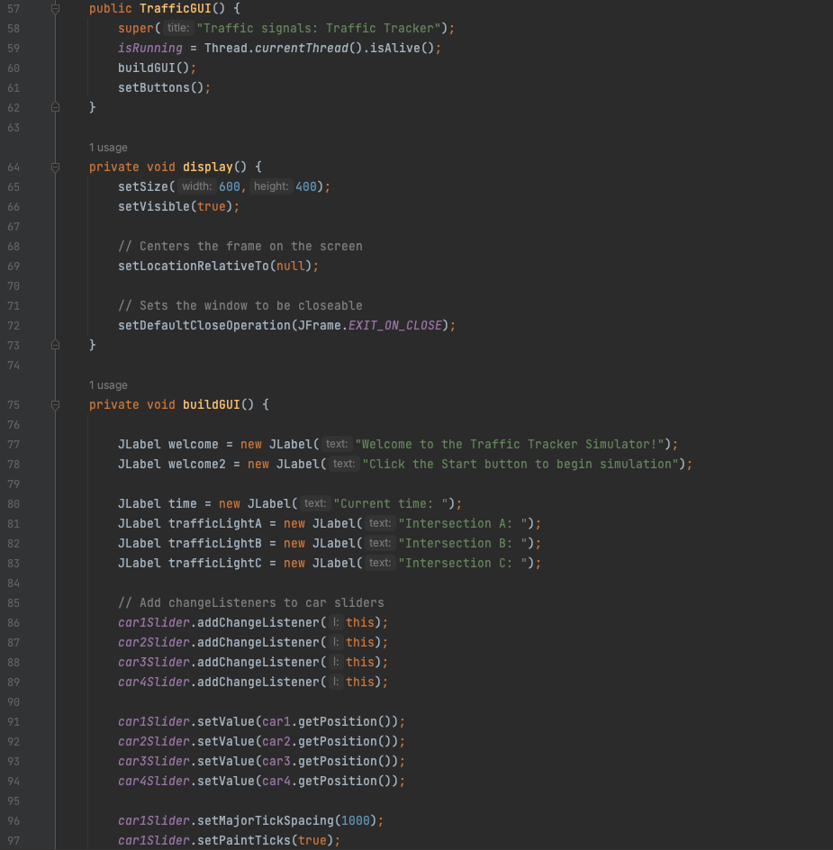Image resolution: width=833 pixels, height=850 pixels.
Task: Click string "Click the Start button to begin simulation"
Action: point(521,465)
